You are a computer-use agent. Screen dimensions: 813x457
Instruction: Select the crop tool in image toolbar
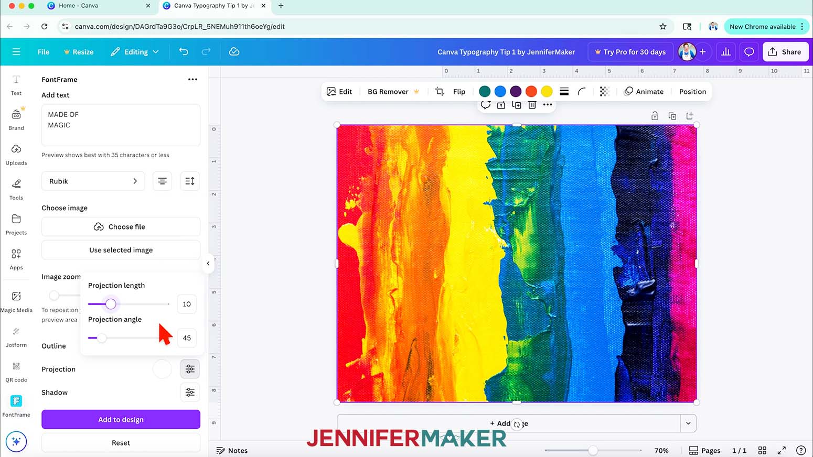tap(440, 92)
